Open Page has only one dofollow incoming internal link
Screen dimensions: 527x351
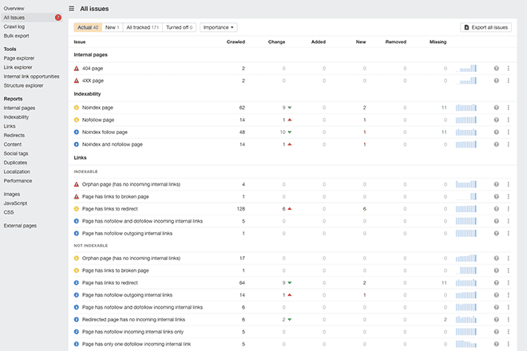(137, 344)
